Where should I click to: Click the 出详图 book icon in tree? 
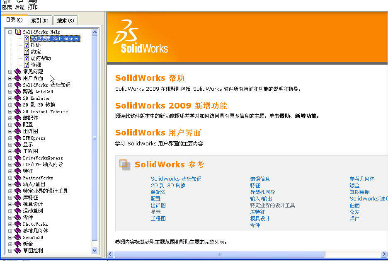pos(18,131)
